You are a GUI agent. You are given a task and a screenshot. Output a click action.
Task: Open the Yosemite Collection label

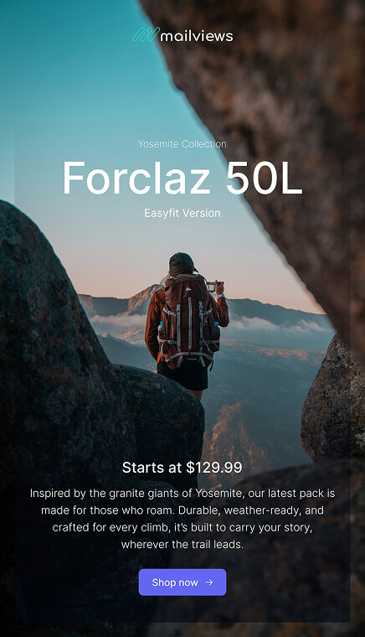(x=182, y=144)
